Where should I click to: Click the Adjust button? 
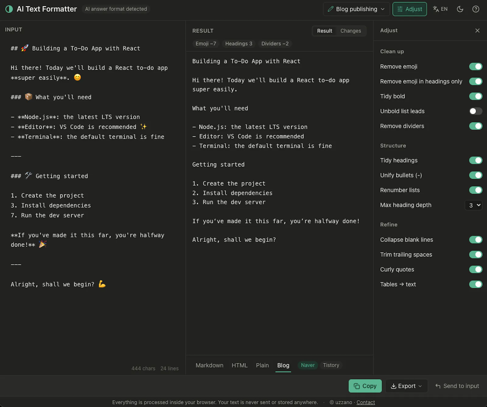click(x=410, y=9)
